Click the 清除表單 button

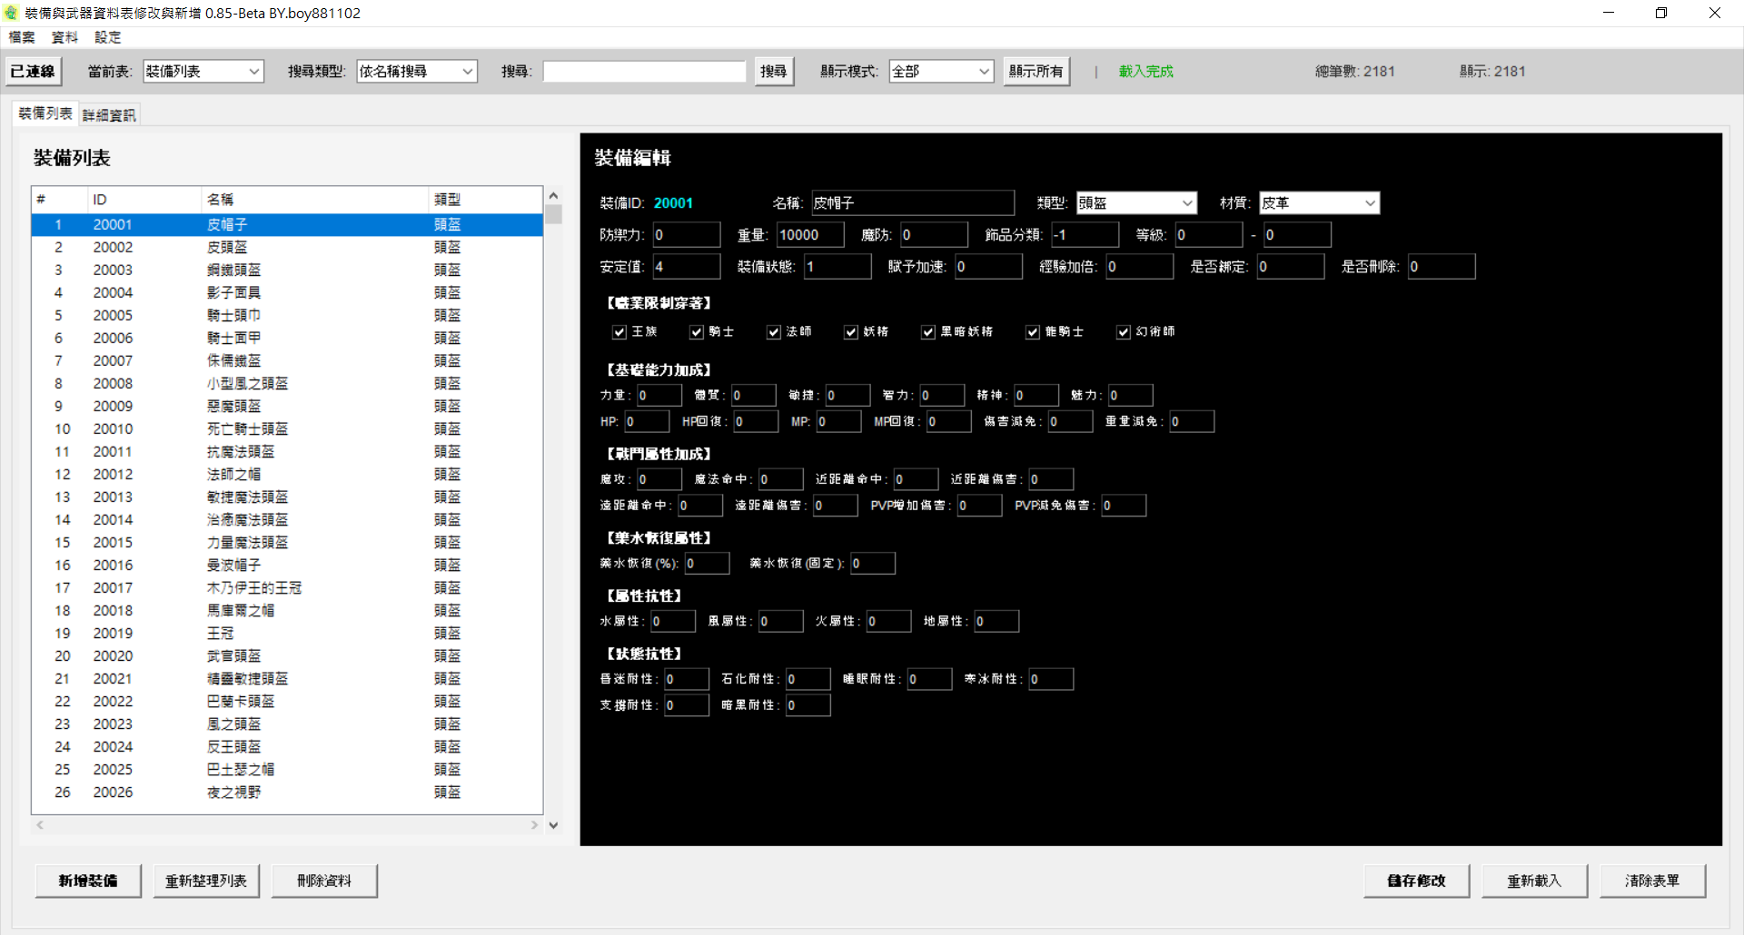[x=1652, y=881]
